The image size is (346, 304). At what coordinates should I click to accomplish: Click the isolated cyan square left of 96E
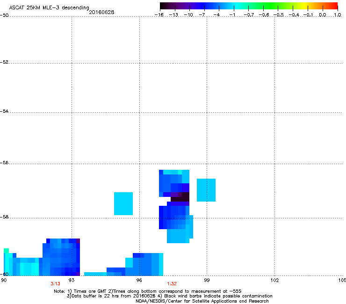point(123,203)
